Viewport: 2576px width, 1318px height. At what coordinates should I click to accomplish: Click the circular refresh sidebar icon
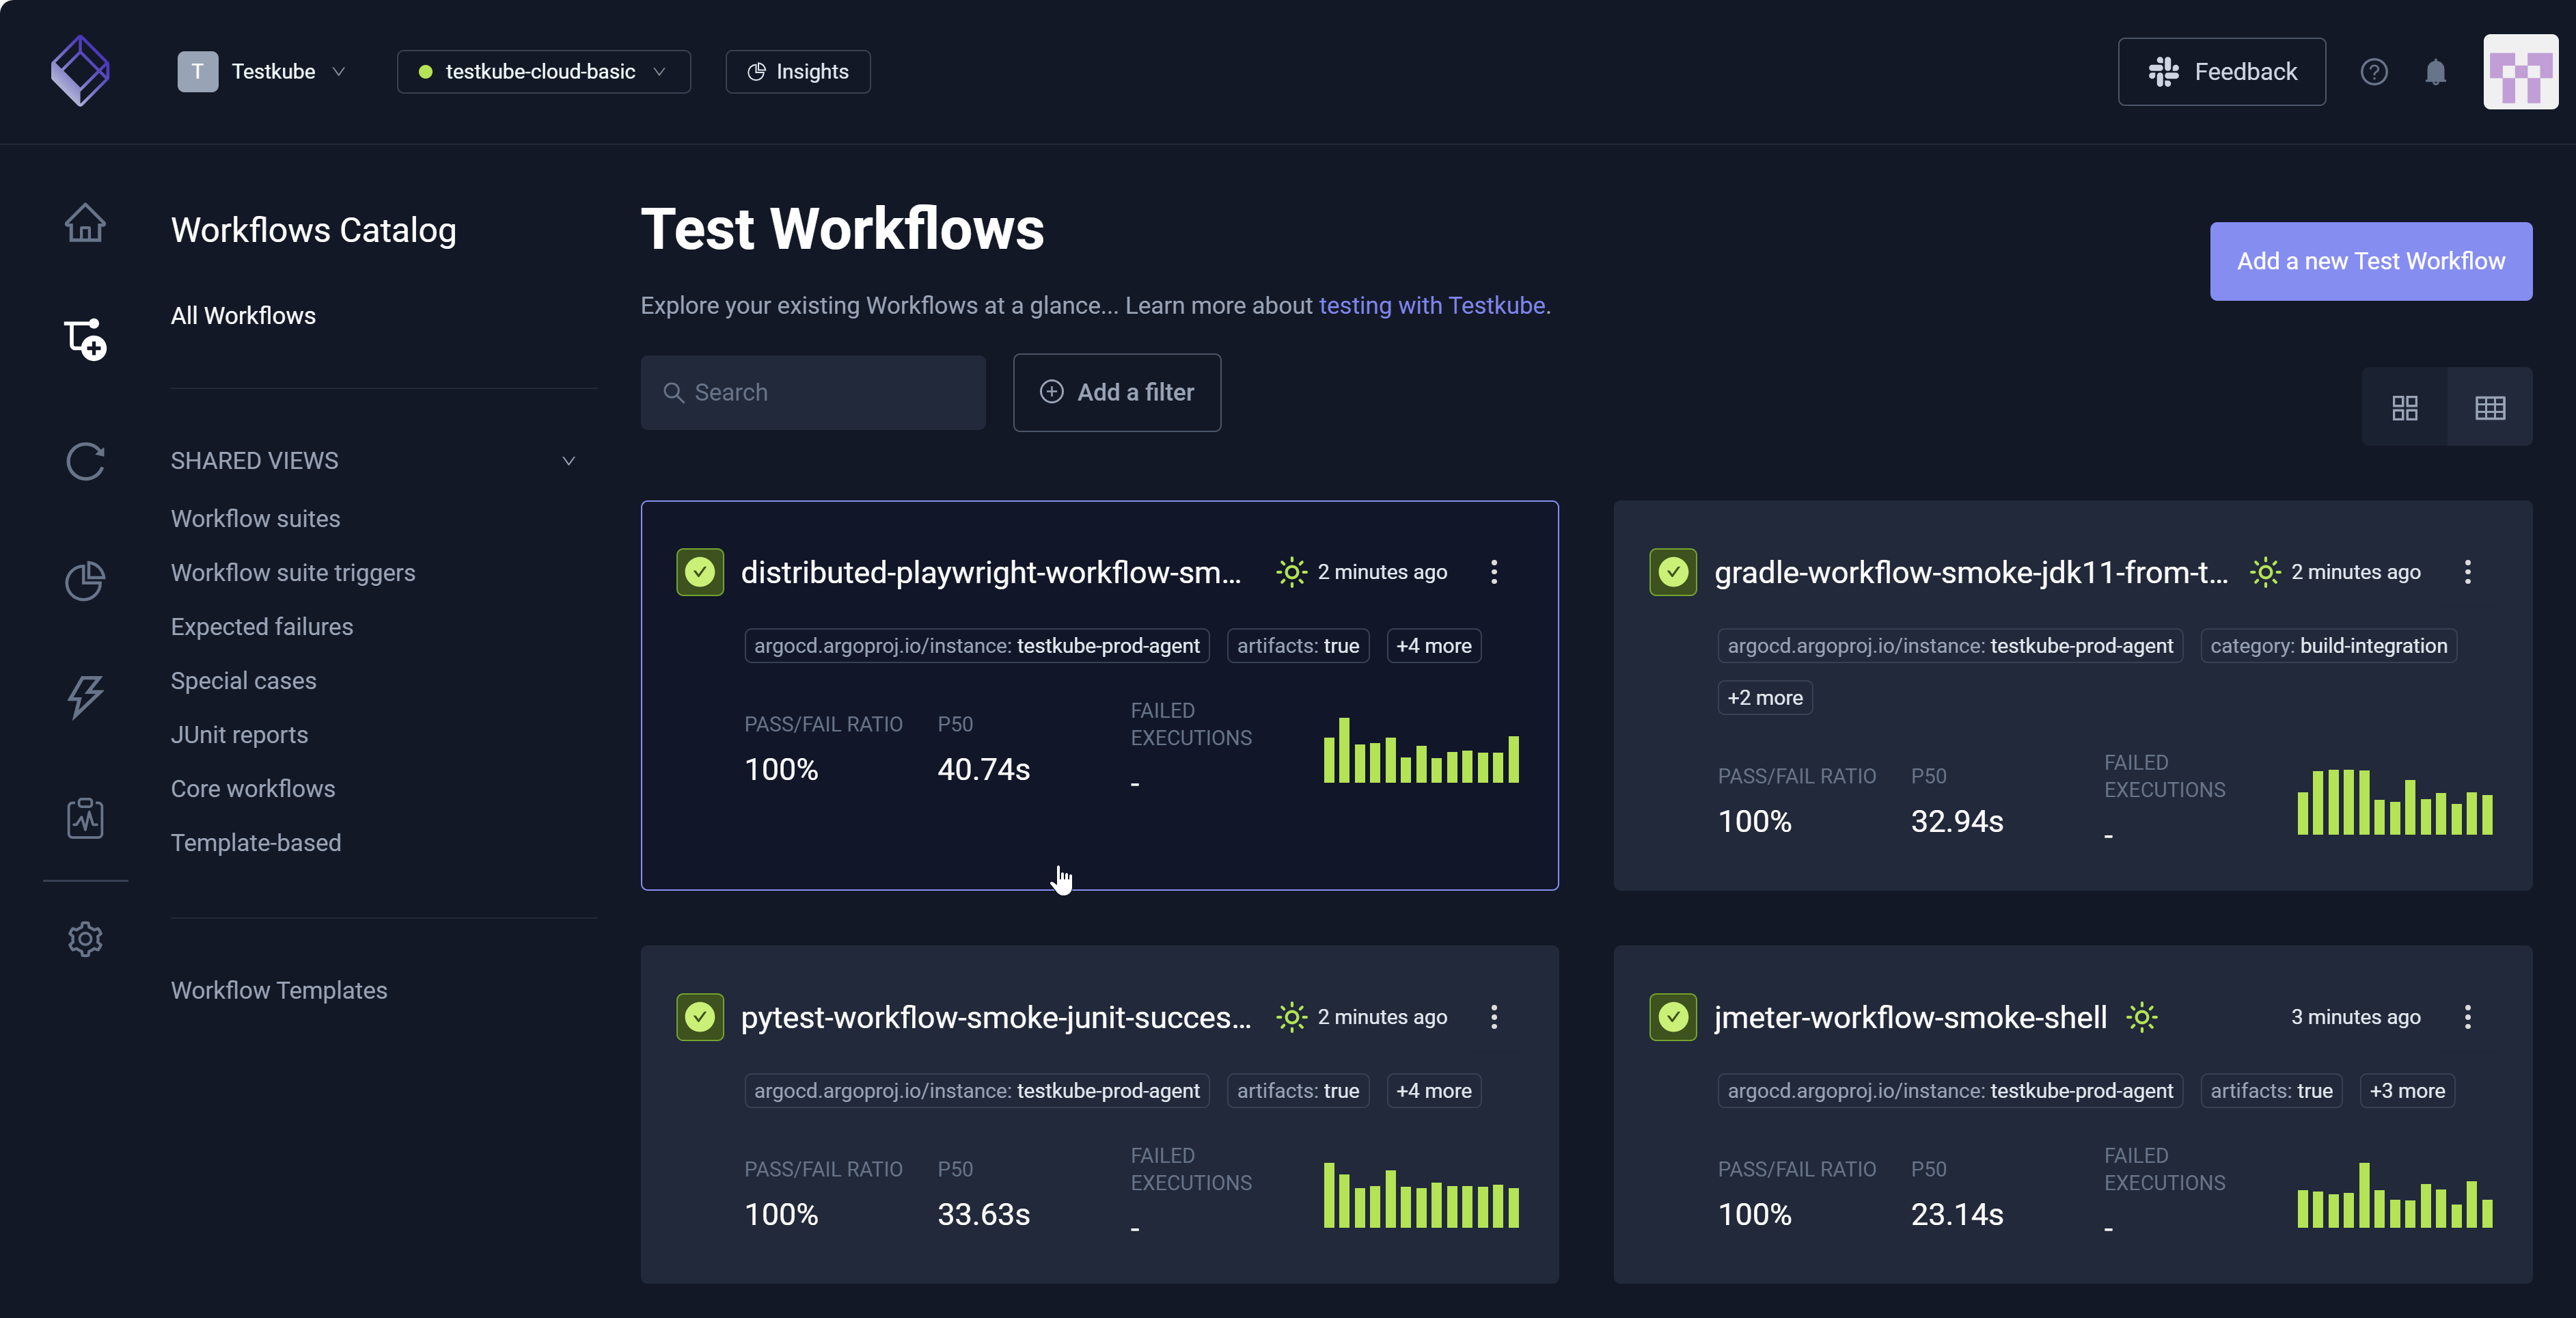[85, 461]
